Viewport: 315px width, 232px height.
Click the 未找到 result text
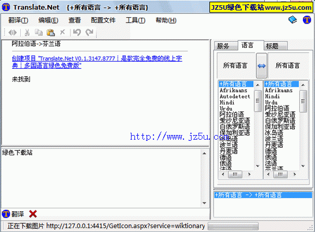click(x=21, y=79)
